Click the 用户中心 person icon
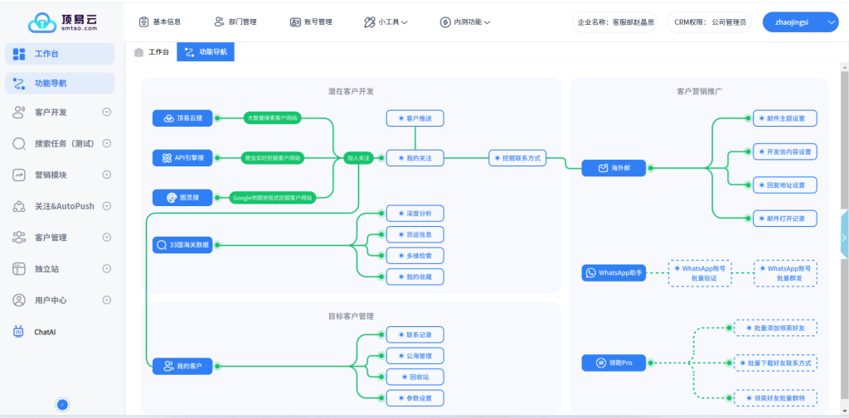The width and height of the screenshot is (849, 418). click(x=19, y=300)
